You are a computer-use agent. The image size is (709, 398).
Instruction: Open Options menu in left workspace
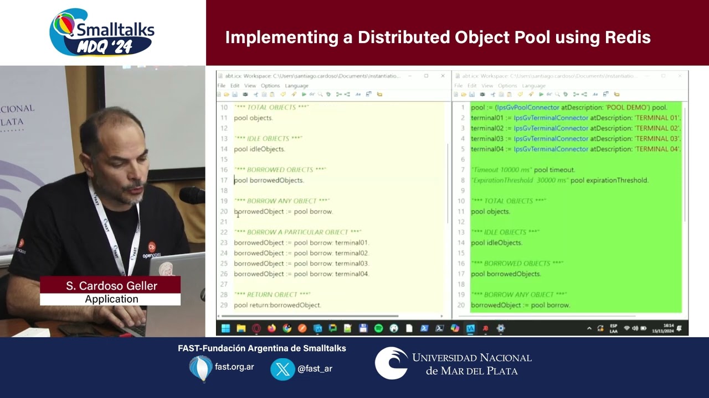click(x=270, y=86)
